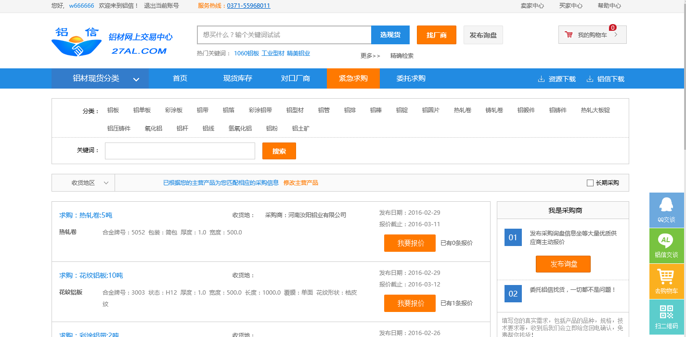Expand the 收货地区 dropdown
The image size is (686, 337).
(83, 183)
